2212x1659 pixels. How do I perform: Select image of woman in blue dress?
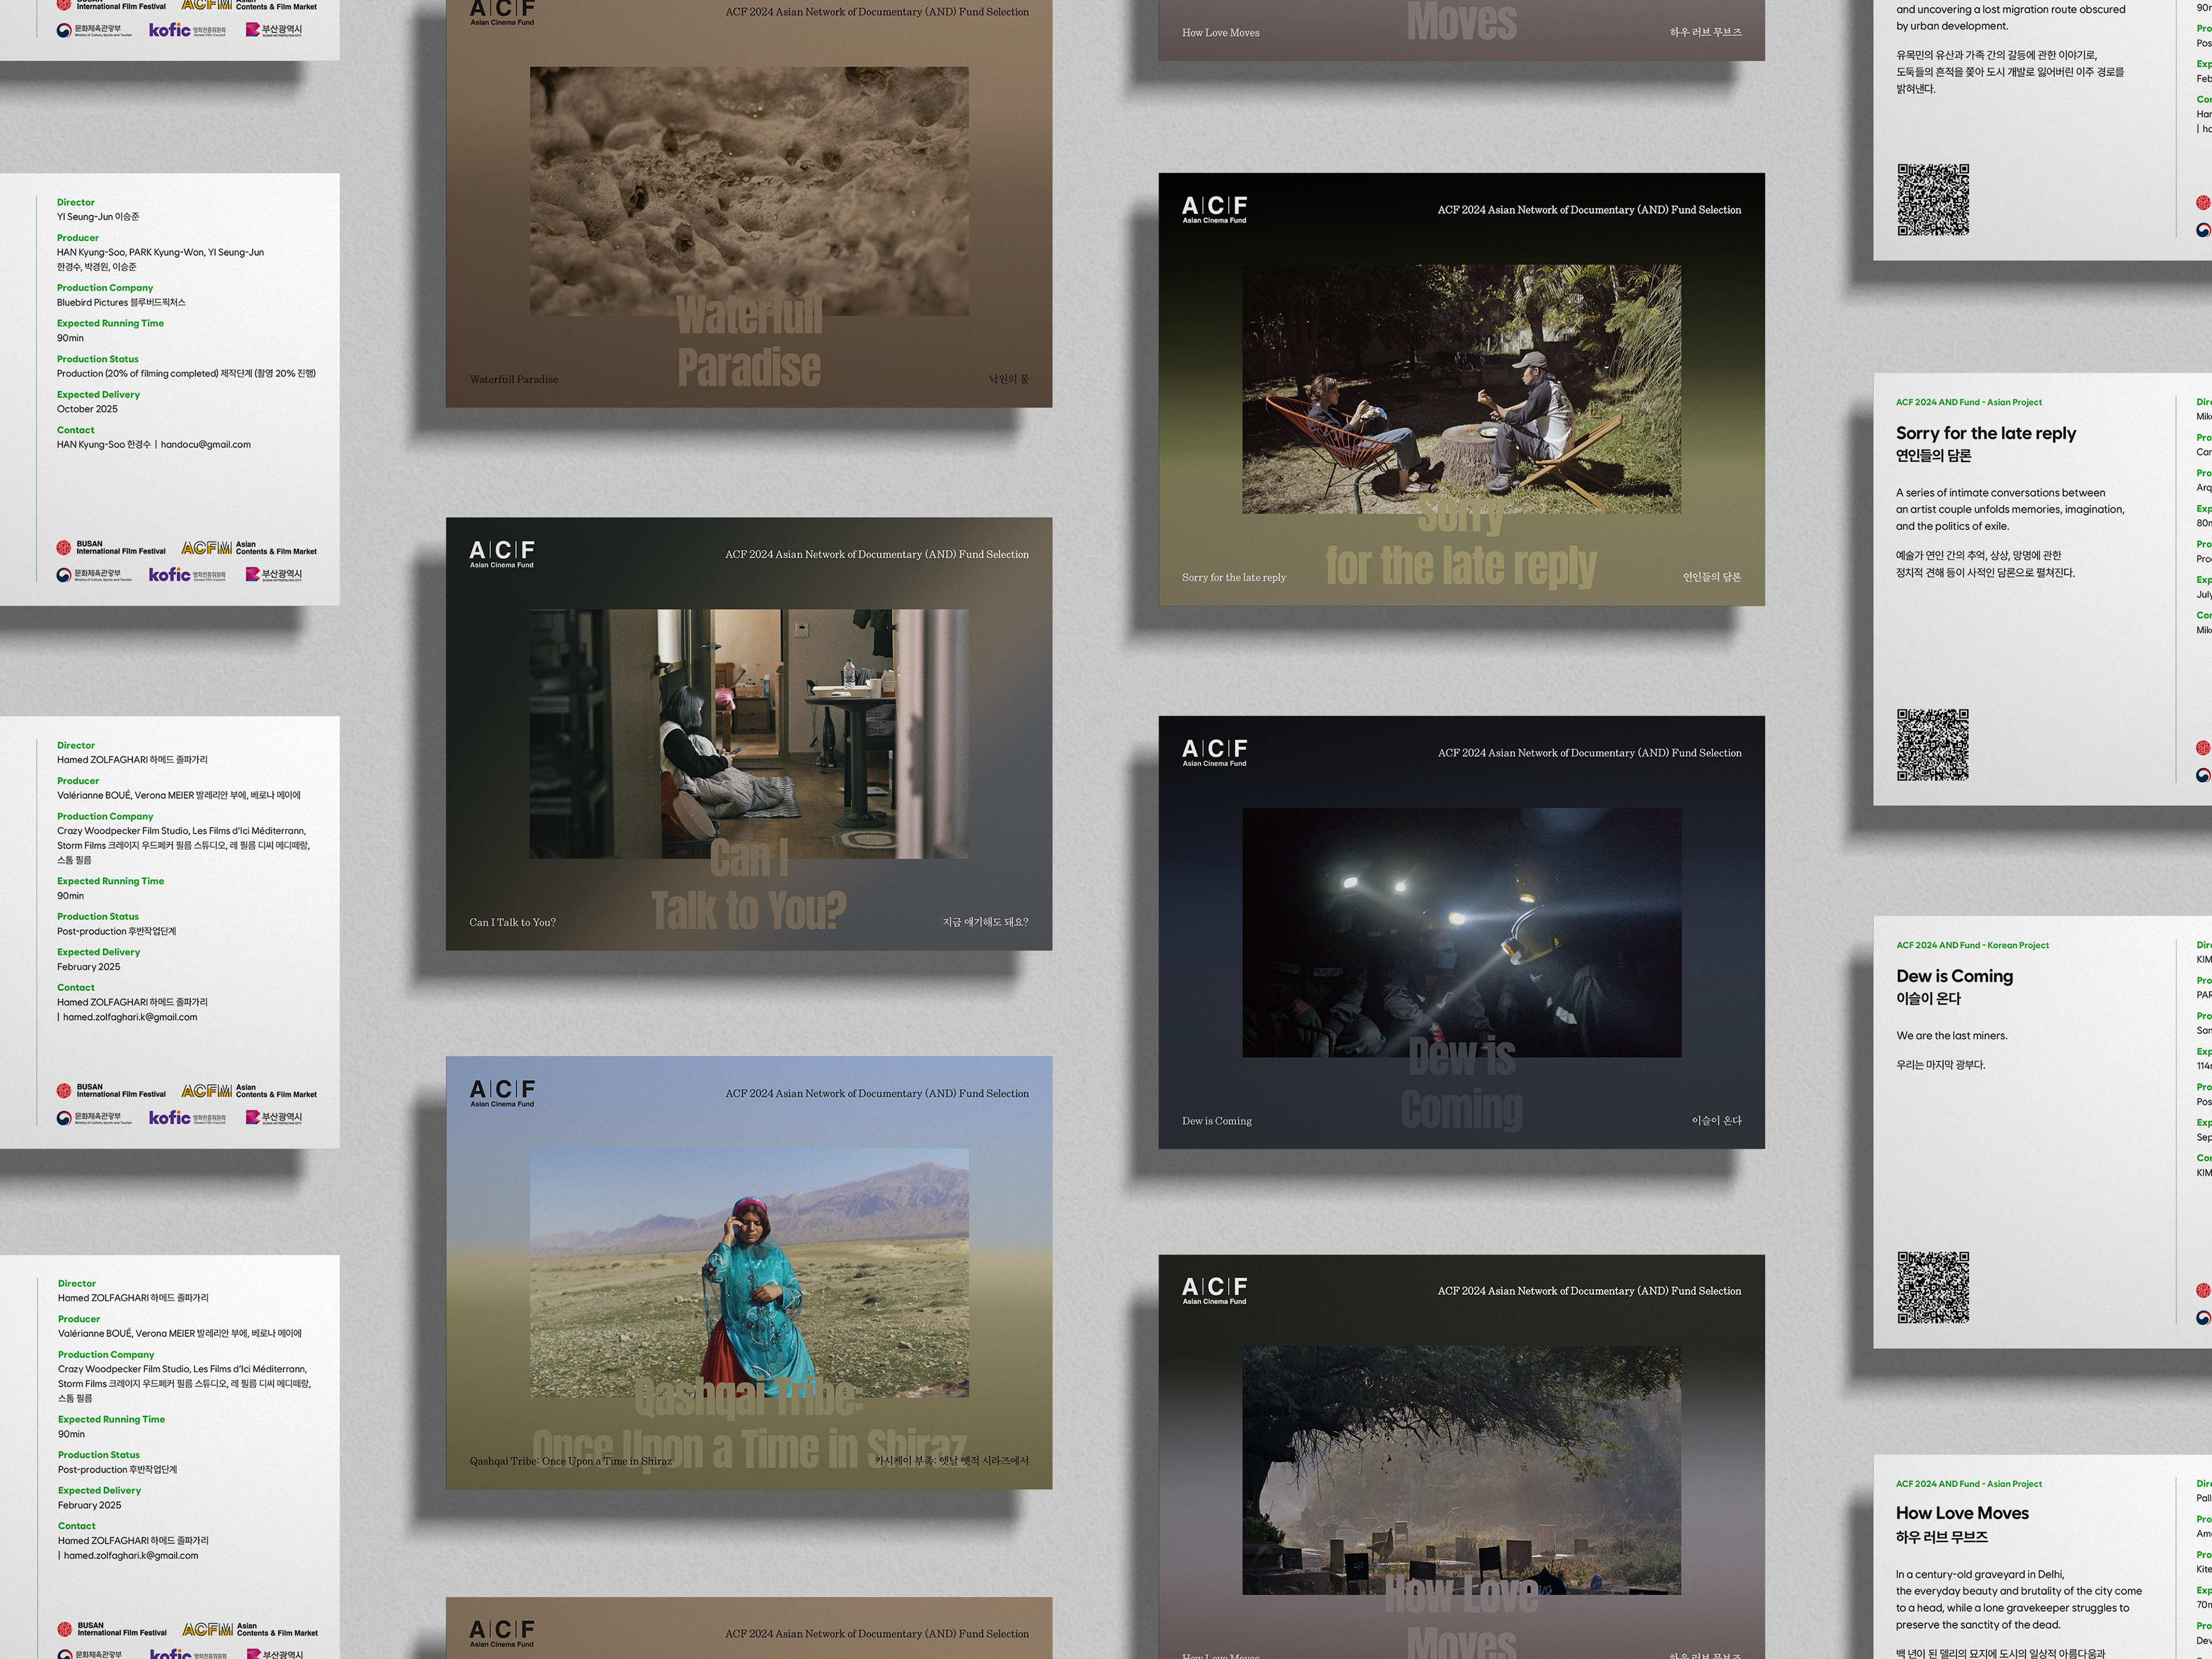coord(748,1272)
